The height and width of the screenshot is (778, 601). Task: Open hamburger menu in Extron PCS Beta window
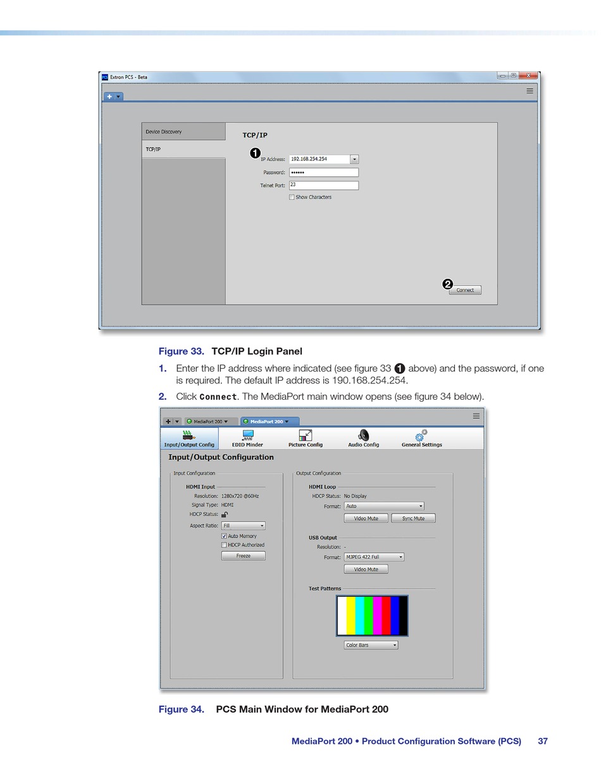530,91
